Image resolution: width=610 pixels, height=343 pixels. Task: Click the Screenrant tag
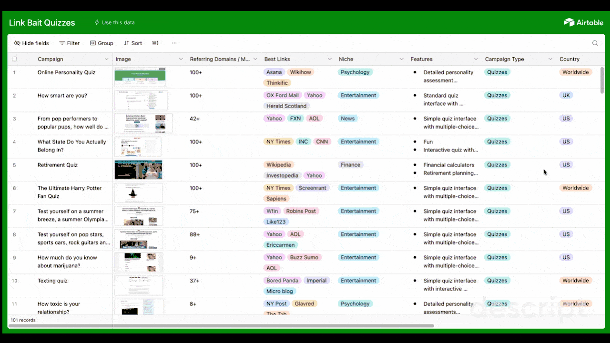(312, 188)
